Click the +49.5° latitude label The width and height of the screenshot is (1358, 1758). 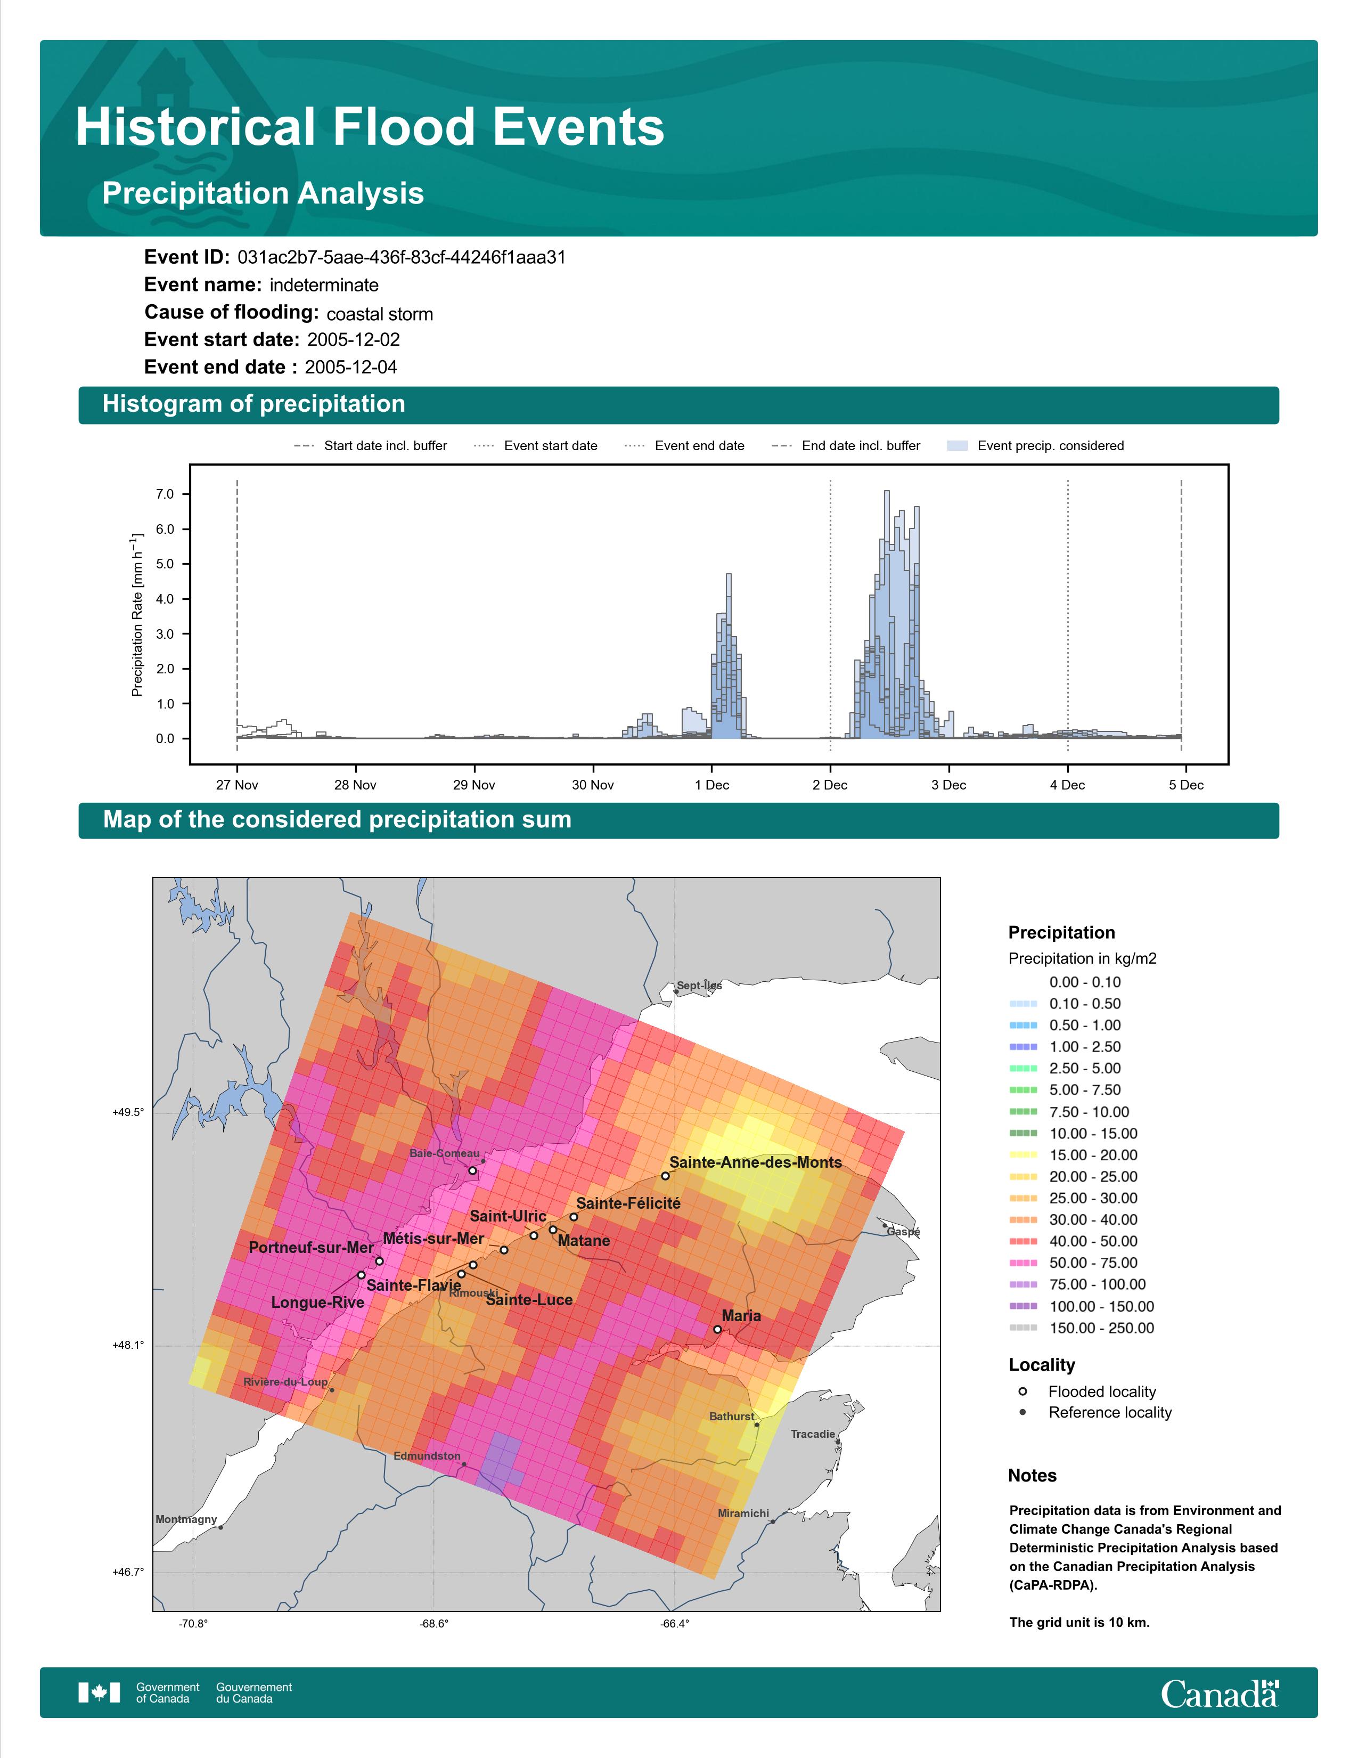[x=128, y=1112]
